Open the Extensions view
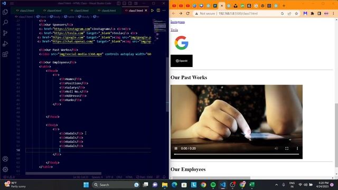This screenshot has height=190, width=338. 5,54
